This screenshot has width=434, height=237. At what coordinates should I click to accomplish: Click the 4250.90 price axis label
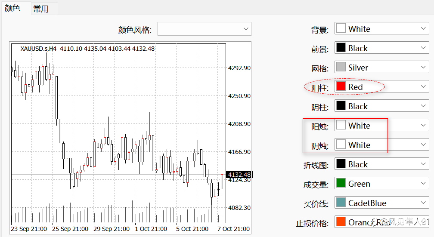(239, 96)
